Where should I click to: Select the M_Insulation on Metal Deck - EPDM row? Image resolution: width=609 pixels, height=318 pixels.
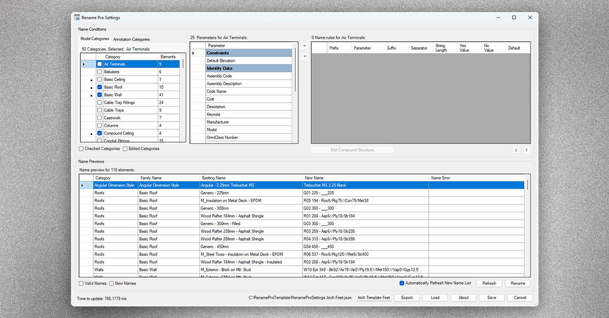pos(302,201)
